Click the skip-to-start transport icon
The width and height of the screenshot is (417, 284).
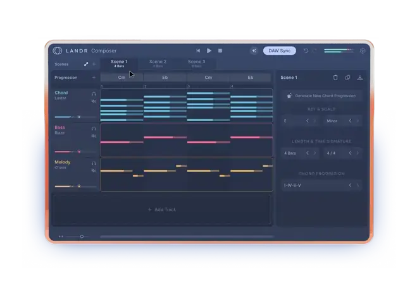198,50
